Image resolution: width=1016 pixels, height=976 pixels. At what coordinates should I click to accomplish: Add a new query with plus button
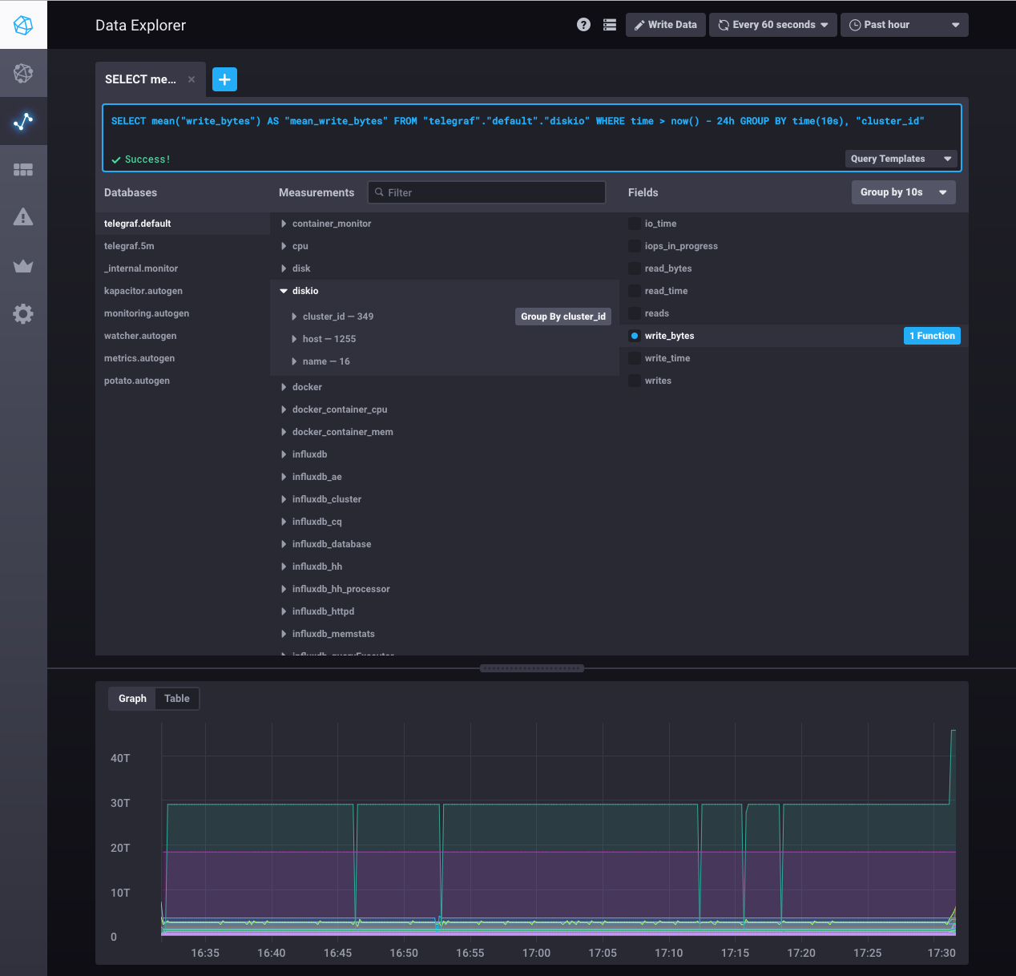pyautogui.click(x=224, y=79)
